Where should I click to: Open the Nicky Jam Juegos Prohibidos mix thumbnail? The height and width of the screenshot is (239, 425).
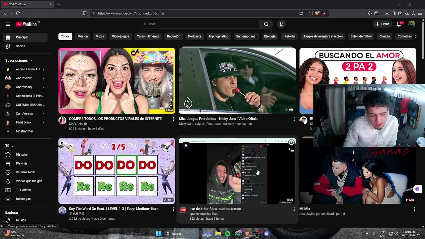click(x=237, y=81)
